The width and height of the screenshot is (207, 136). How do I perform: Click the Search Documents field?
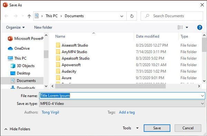[172, 16]
